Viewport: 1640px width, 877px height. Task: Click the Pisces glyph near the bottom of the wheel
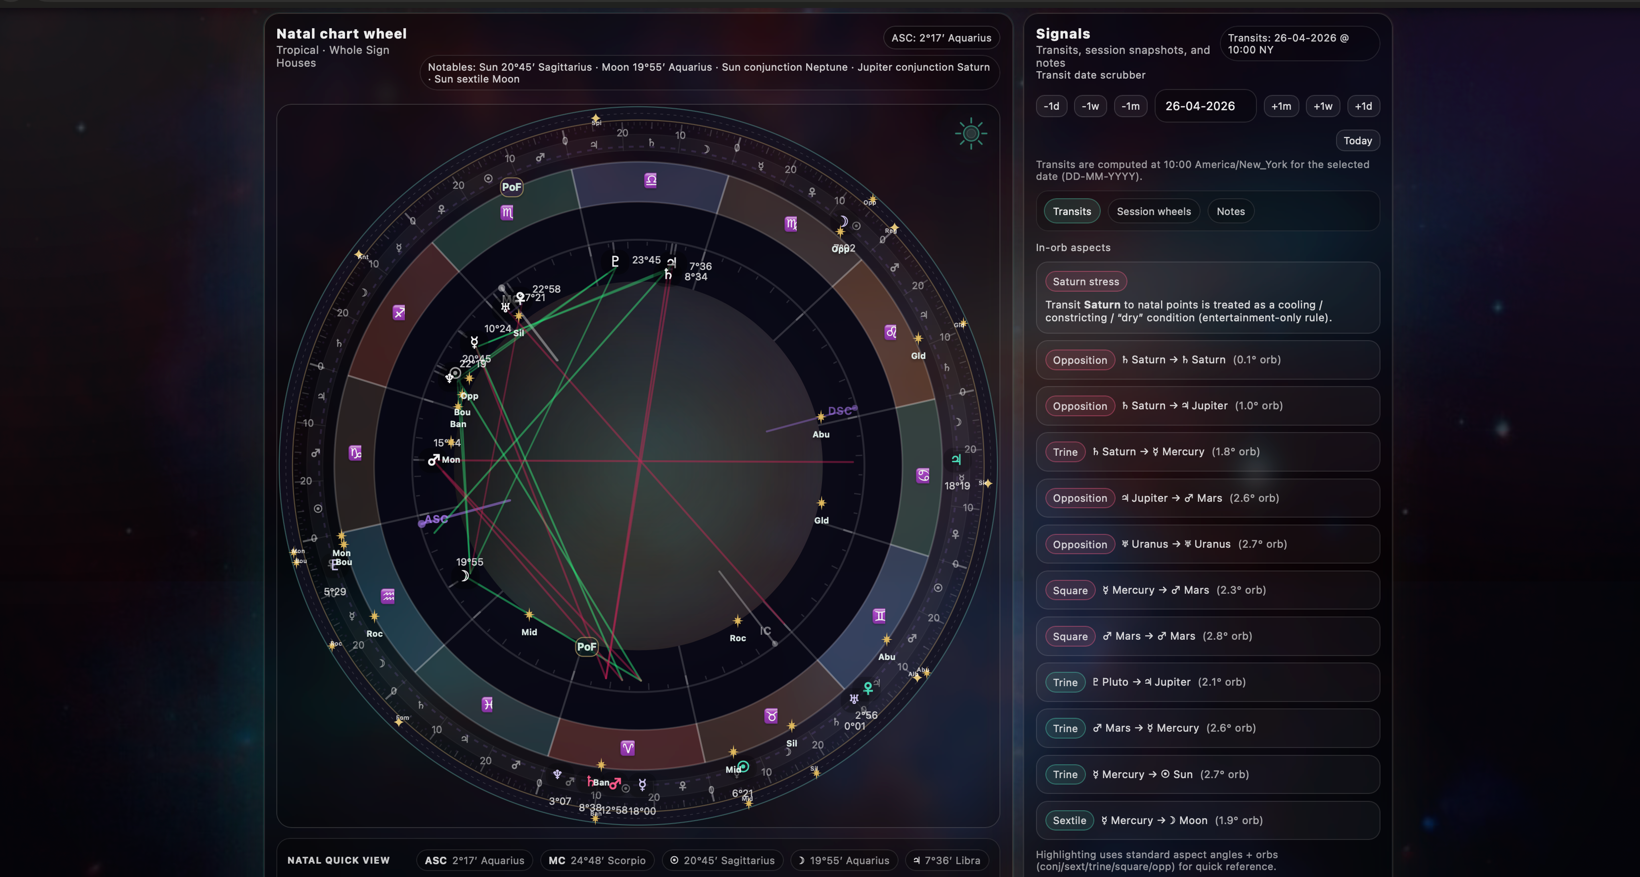point(487,704)
